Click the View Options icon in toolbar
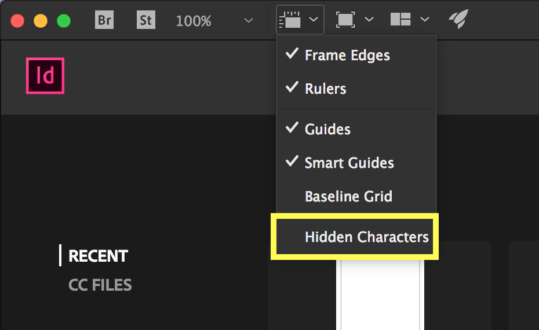Viewport: 539px width, 330px height. (292, 20)
